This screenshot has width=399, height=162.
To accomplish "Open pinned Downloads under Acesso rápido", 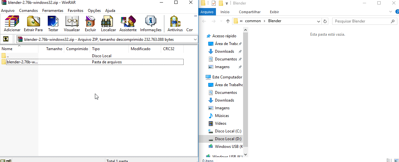I will (x=224, y=51).
